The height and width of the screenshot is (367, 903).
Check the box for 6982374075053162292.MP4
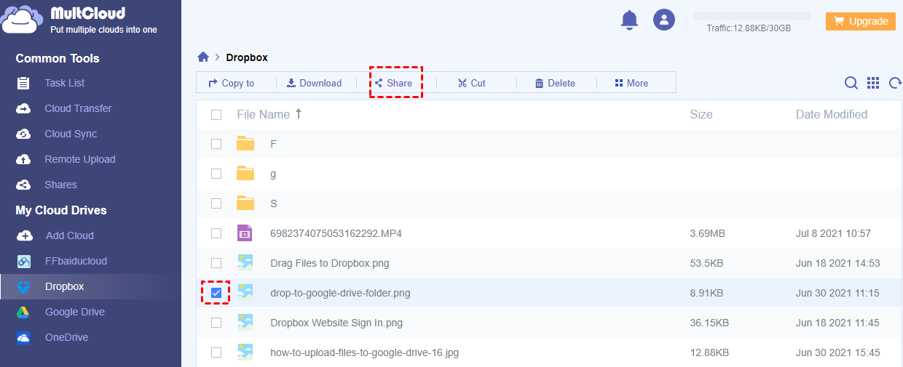[x=216, y=233]
